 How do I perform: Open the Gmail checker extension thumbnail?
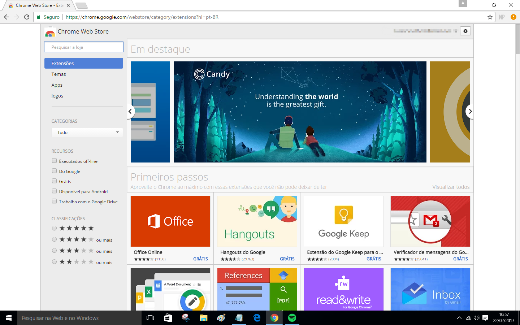tap(430, 221)
